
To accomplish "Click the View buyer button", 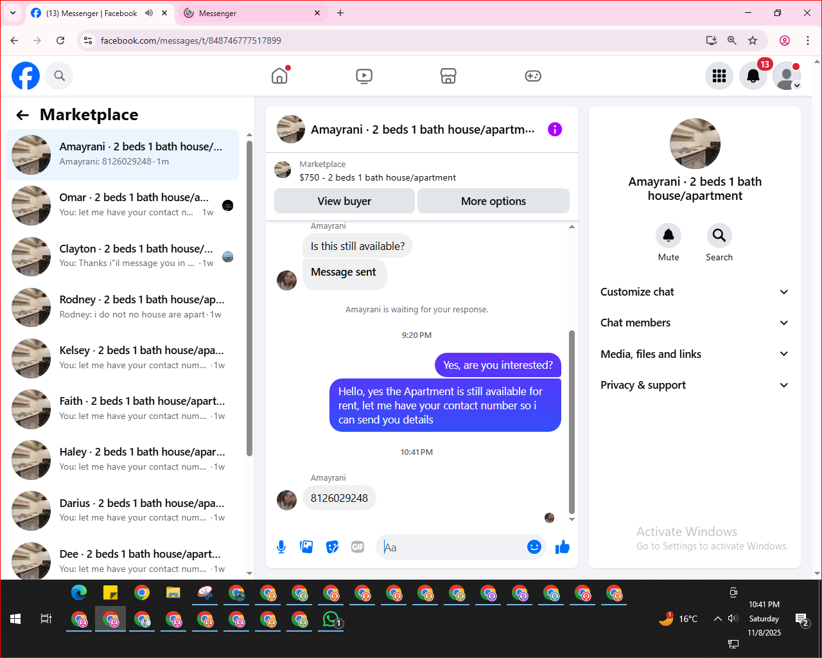I will point(344,201).
